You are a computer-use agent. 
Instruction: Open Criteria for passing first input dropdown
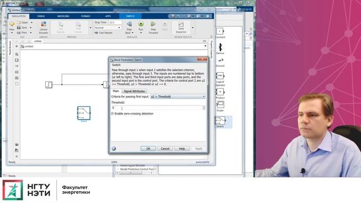[x=178, y=96]
